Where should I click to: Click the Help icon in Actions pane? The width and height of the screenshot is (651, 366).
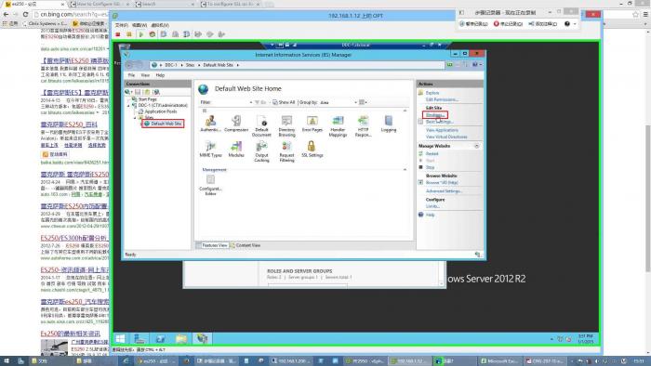[421, 215]
